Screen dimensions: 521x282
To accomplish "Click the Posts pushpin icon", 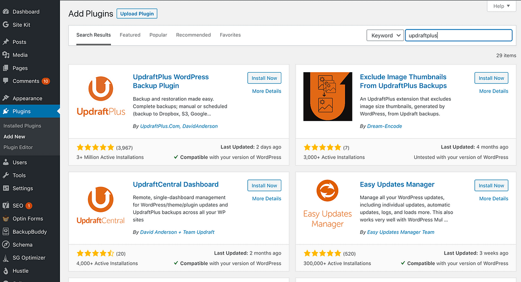I will [x=6, y=42].
